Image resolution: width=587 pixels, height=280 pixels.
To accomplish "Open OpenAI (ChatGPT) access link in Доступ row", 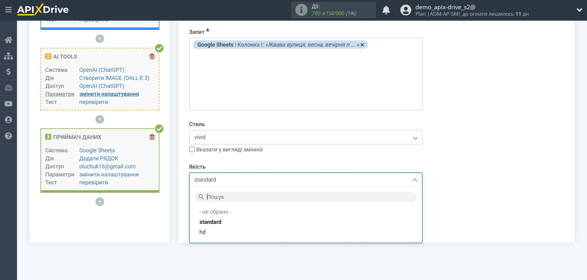I will click(102, 86).
